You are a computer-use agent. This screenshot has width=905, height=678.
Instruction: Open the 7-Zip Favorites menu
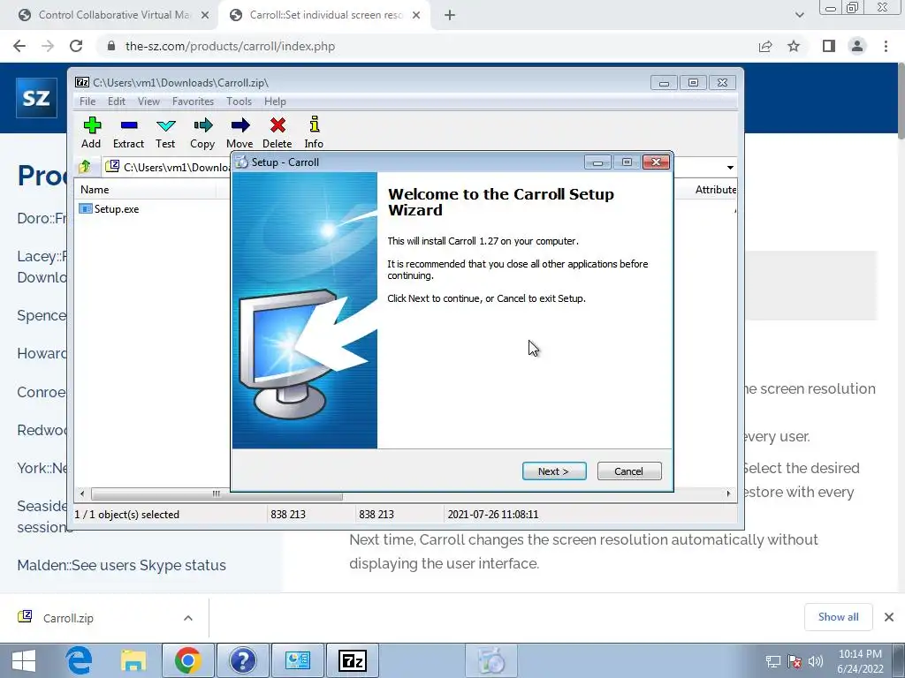193,102
